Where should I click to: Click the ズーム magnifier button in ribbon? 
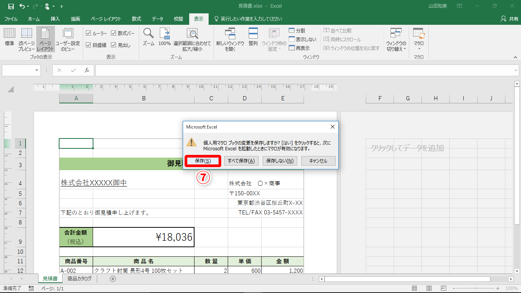click(x=148, y=37)
